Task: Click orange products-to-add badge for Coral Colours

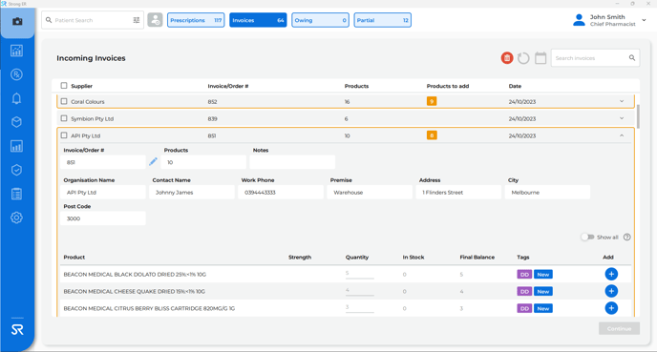Action: click(x=432, y=101)
